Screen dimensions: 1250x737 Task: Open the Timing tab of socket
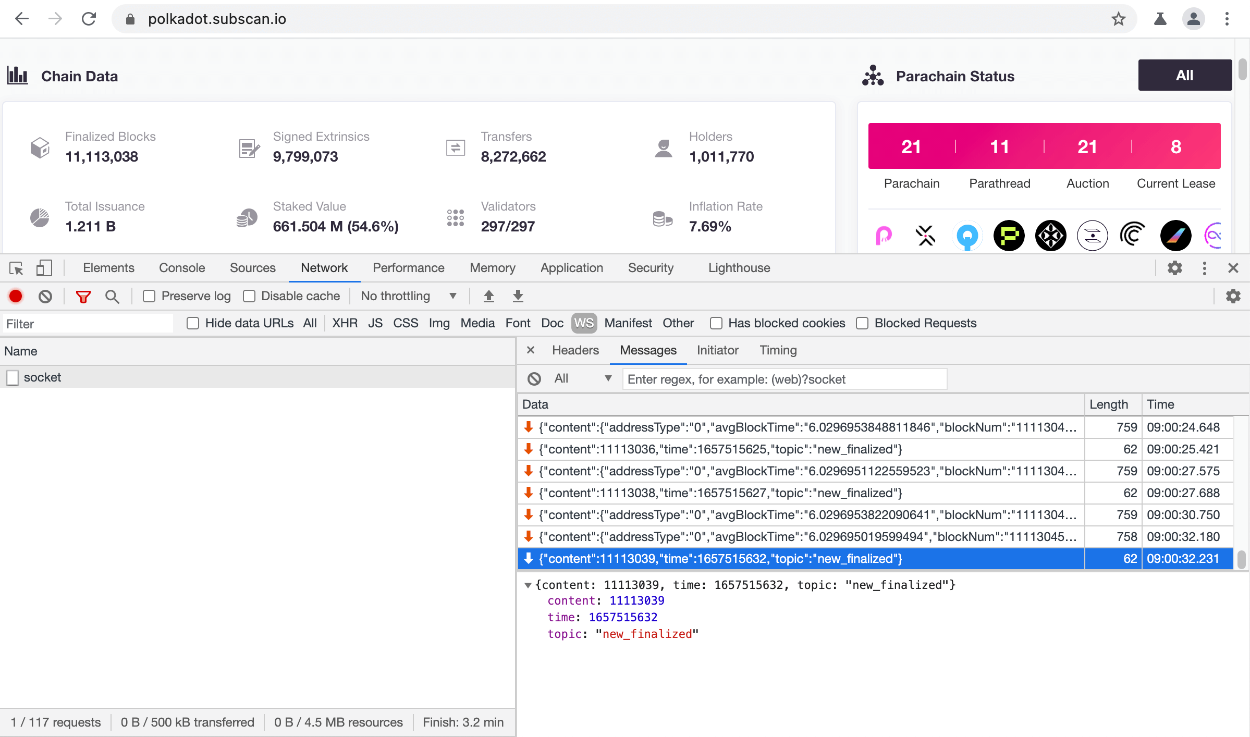pyautogui.click(x=778, y=350)
